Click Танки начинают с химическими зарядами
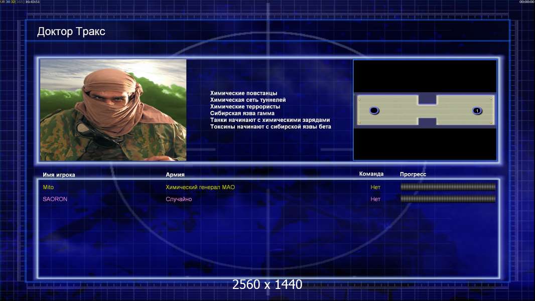535x301 pixels. coord(270,120)
